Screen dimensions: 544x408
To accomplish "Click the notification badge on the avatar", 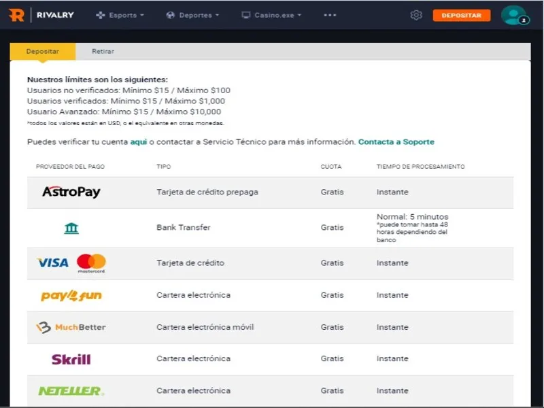I will [524, 20].
